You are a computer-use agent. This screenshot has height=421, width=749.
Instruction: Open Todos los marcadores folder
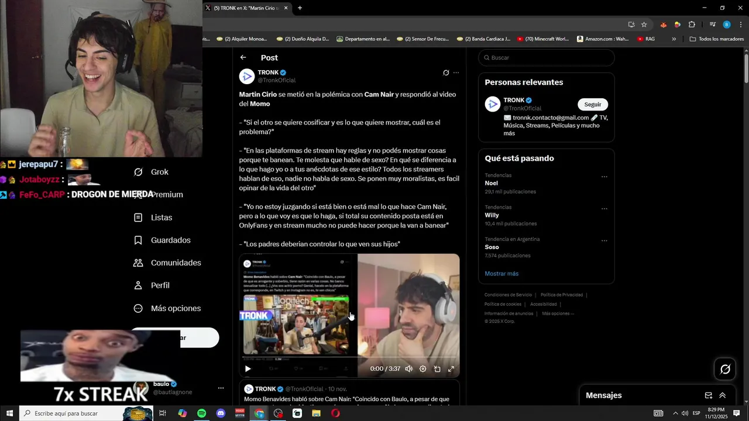717,39
